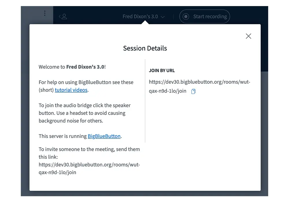This screenshot has width=289, height=202.
Task: Click the audio bridge instructions paragraph
Action: 84,113
